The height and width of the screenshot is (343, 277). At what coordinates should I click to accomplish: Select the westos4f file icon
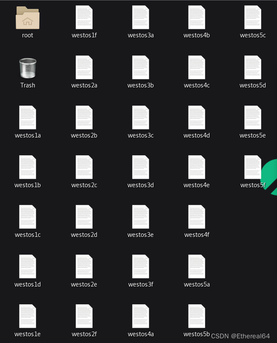click(197, 217)
